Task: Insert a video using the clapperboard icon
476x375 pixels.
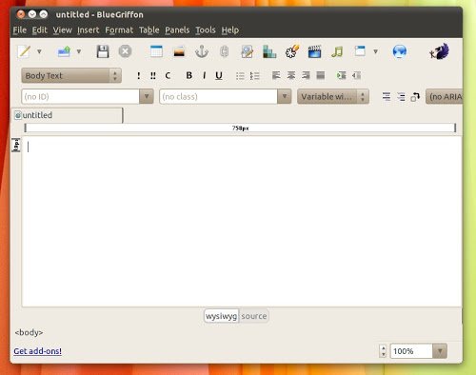Action: pyautogui.click(x=314, y=51)
